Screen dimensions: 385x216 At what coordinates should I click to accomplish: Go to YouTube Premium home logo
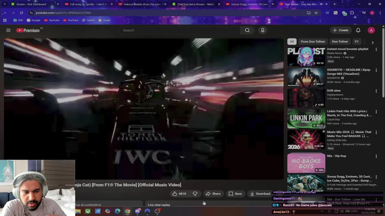tap(28, 30)
